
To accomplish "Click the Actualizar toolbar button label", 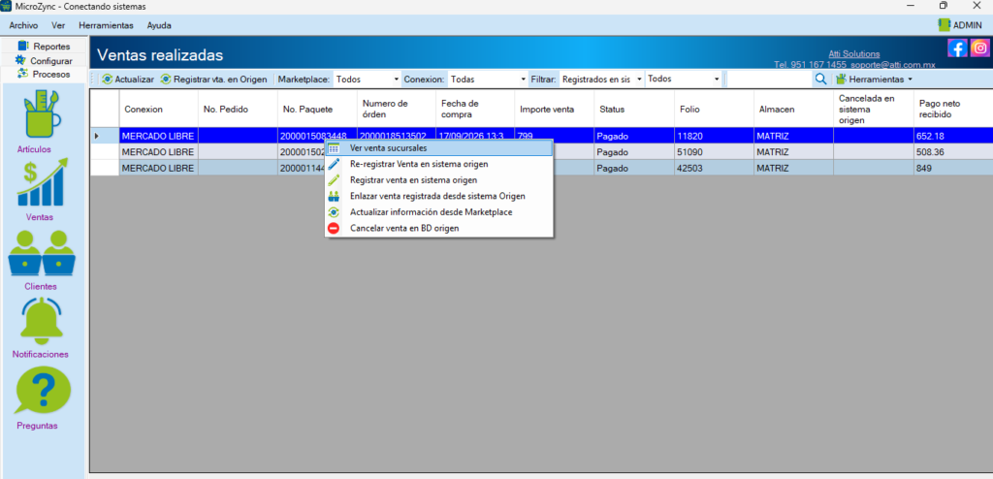I will pyautogui.click(x=134, y=80).
